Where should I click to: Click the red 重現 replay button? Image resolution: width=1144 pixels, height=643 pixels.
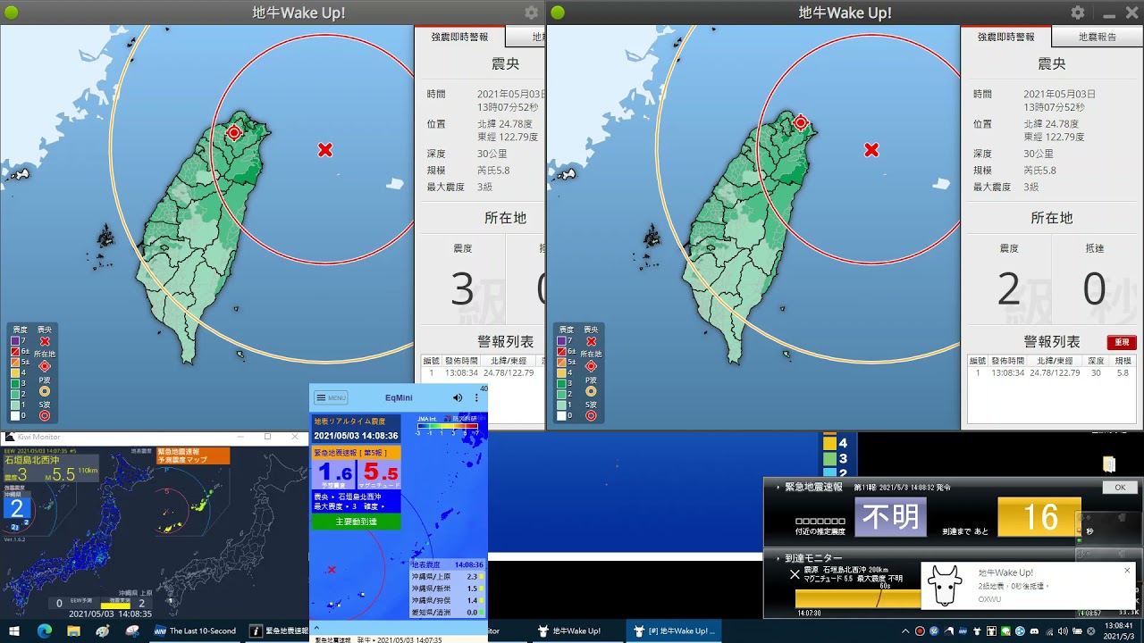pos(1122,342)
